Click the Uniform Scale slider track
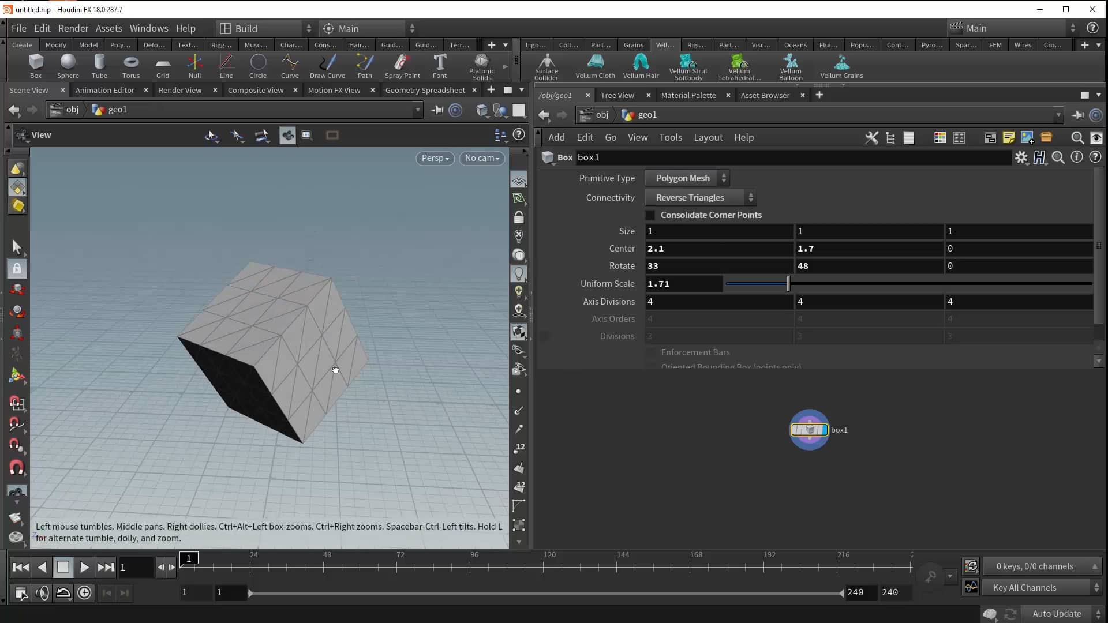This screenshot has width=1108, height=623. [x=909, y=284]
